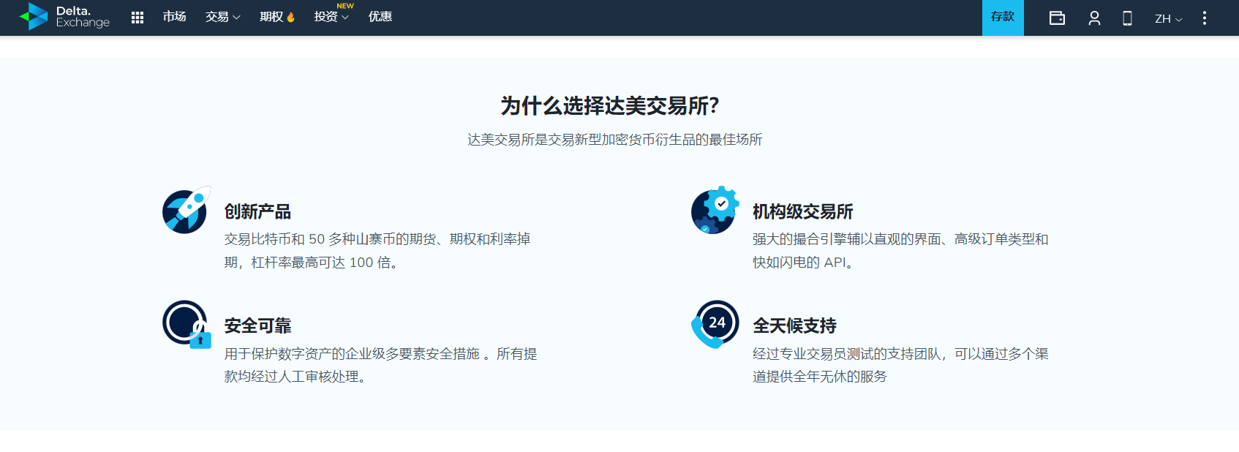
Task: Click the mobile phone app icon
Action: click(x=1128, y=18)
